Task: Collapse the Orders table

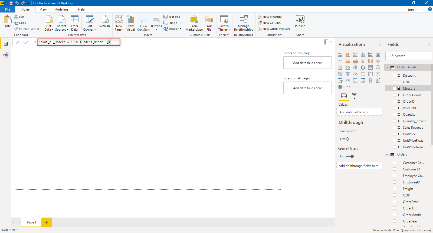Action: coord(387,155)
